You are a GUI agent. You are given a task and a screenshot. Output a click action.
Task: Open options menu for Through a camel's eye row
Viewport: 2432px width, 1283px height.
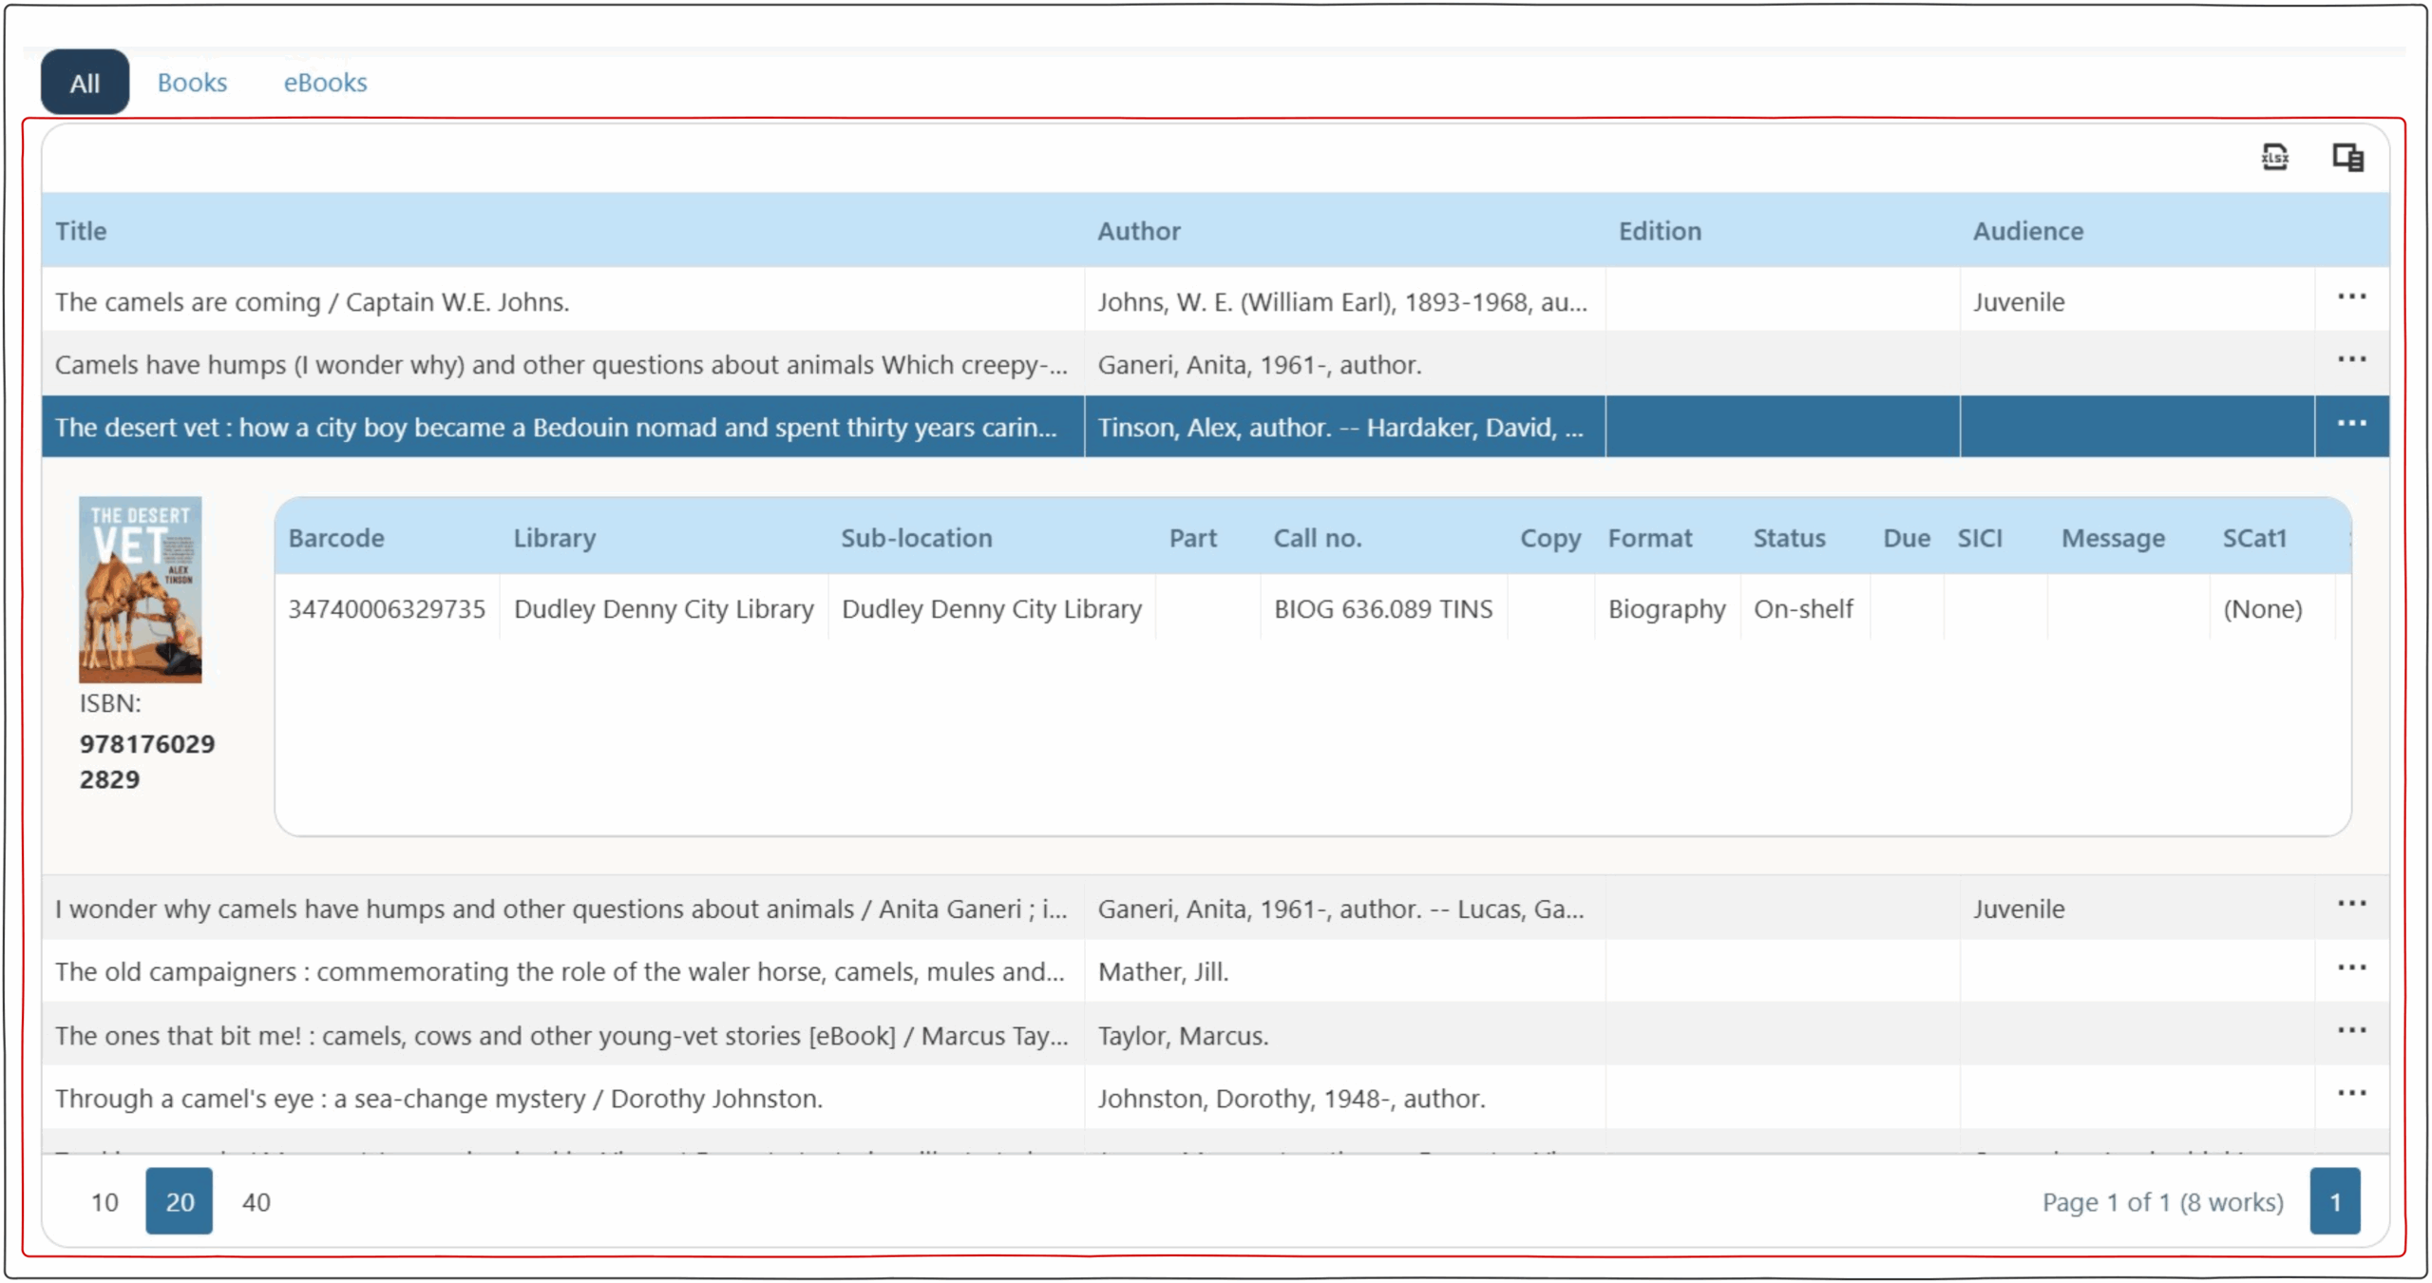click(2351, 1094)
